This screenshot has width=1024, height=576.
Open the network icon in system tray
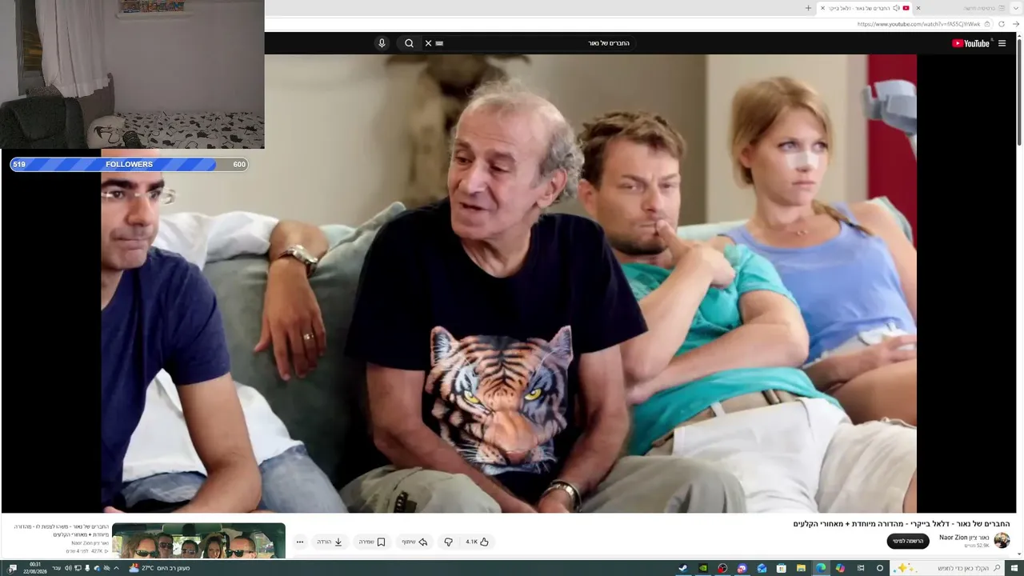[x=78, y=568]
